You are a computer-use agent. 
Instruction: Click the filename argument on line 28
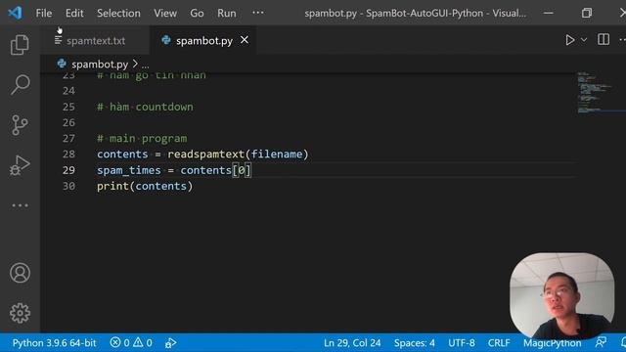[x=276, y=154]
